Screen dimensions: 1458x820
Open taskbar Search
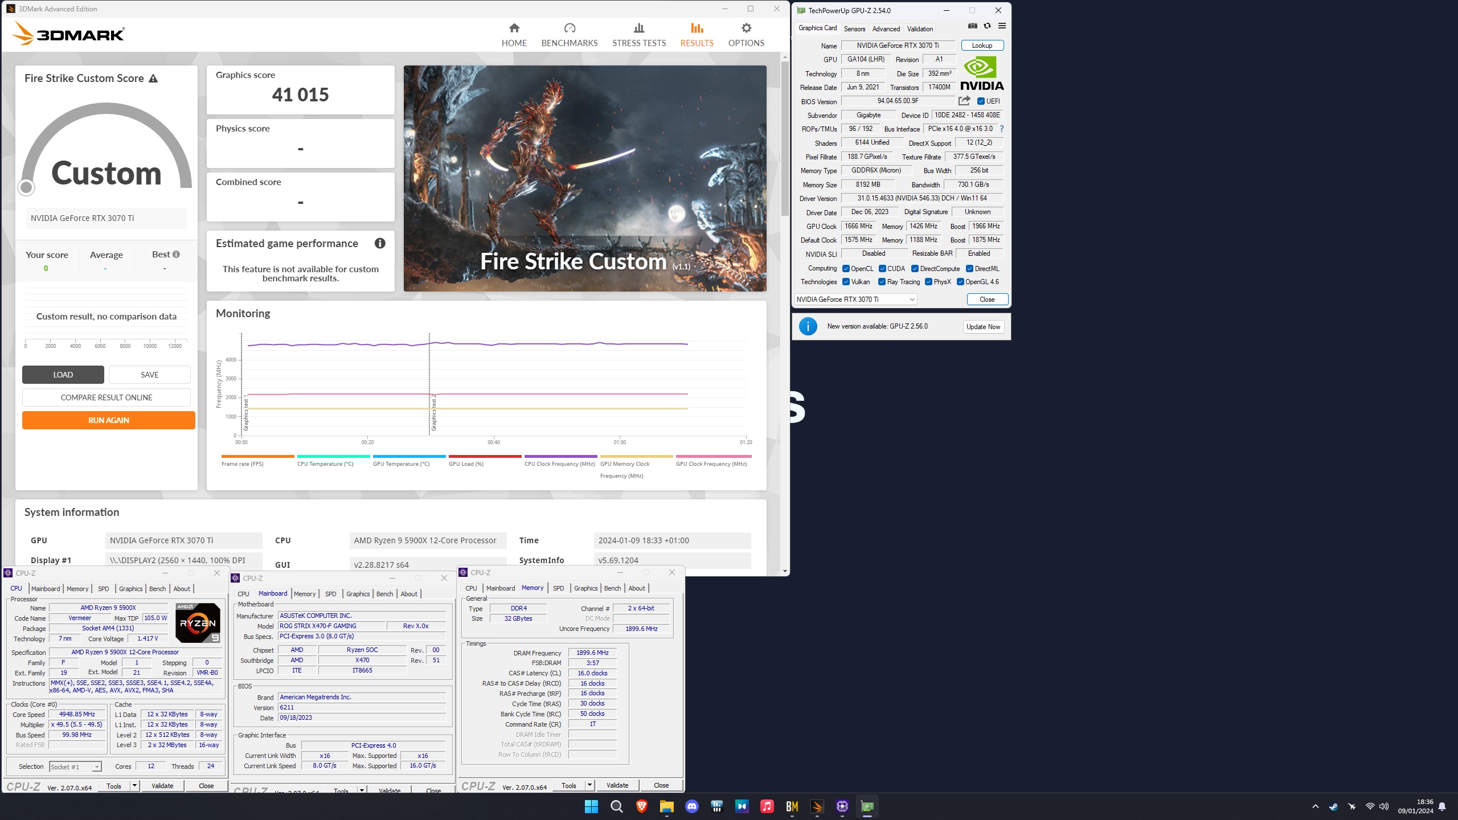(x=616, y=806)
